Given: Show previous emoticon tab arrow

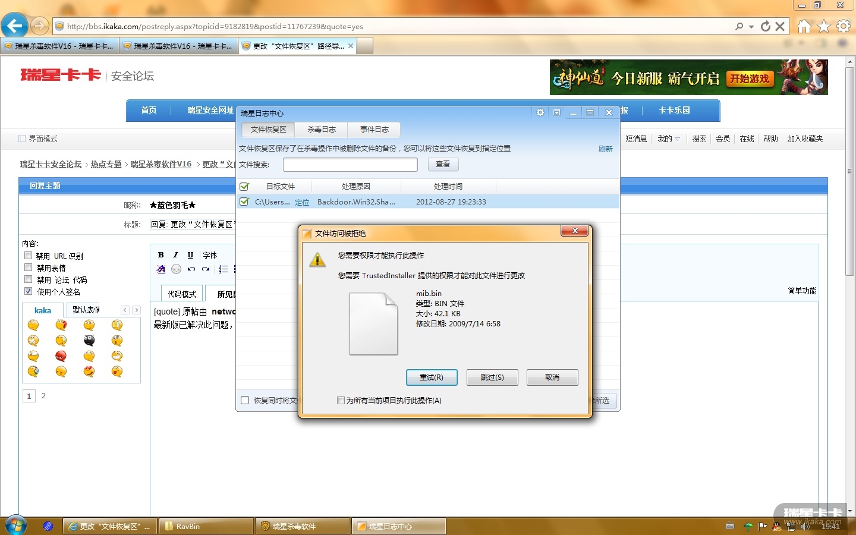Looking at the screenshot, I should coord(125,310).
